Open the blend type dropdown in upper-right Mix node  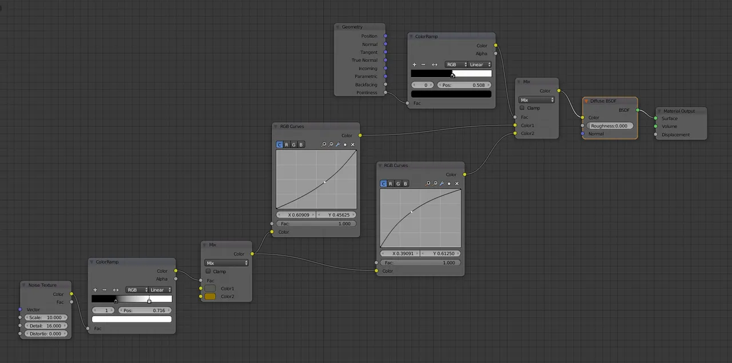point(536,100)
